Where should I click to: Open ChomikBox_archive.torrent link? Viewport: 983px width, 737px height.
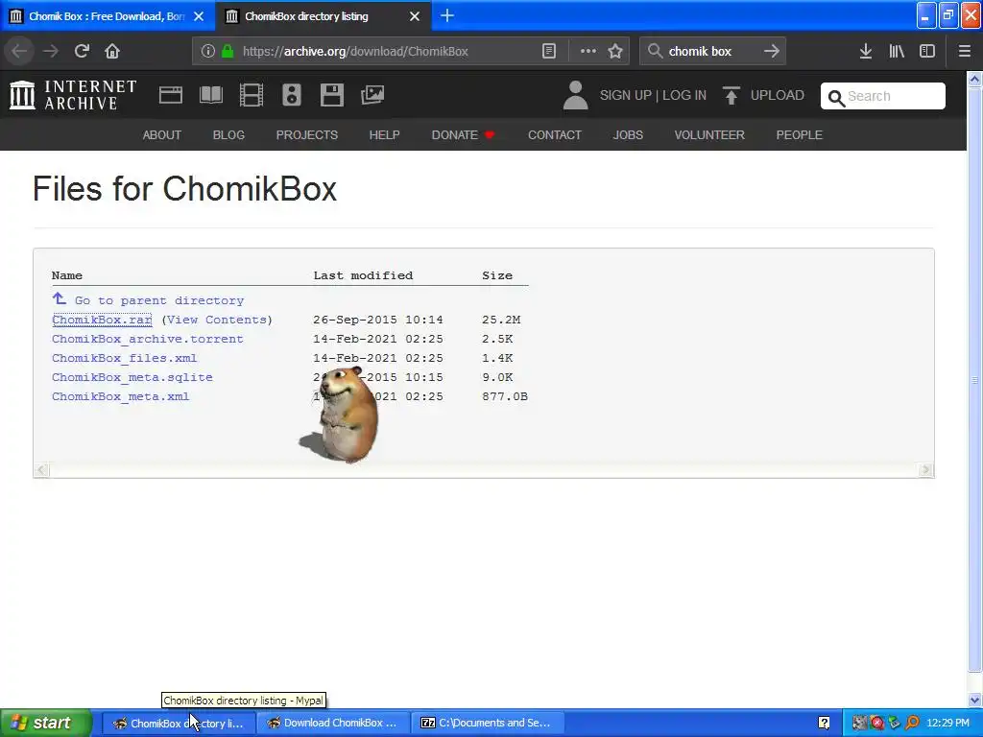pyautogui.click(x=147, y=339)
